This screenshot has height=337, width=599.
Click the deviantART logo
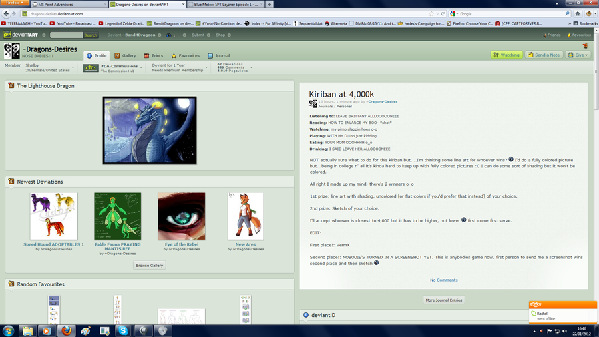pos(21,35)
